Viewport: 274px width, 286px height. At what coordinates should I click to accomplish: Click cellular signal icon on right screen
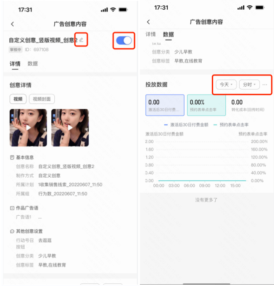click(241, 8)
